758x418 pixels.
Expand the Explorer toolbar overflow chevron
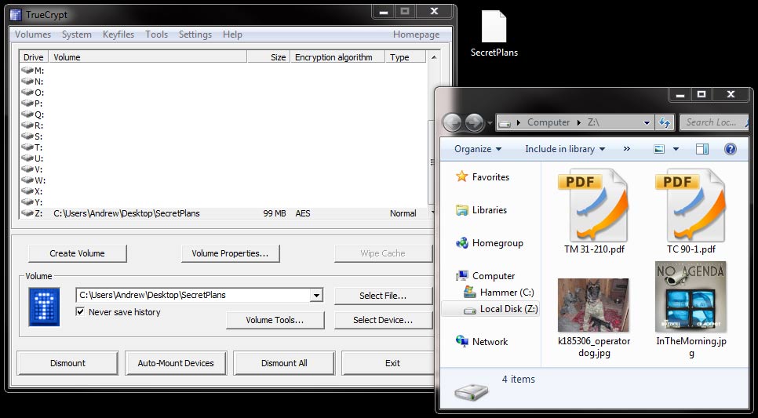point(627,149)
